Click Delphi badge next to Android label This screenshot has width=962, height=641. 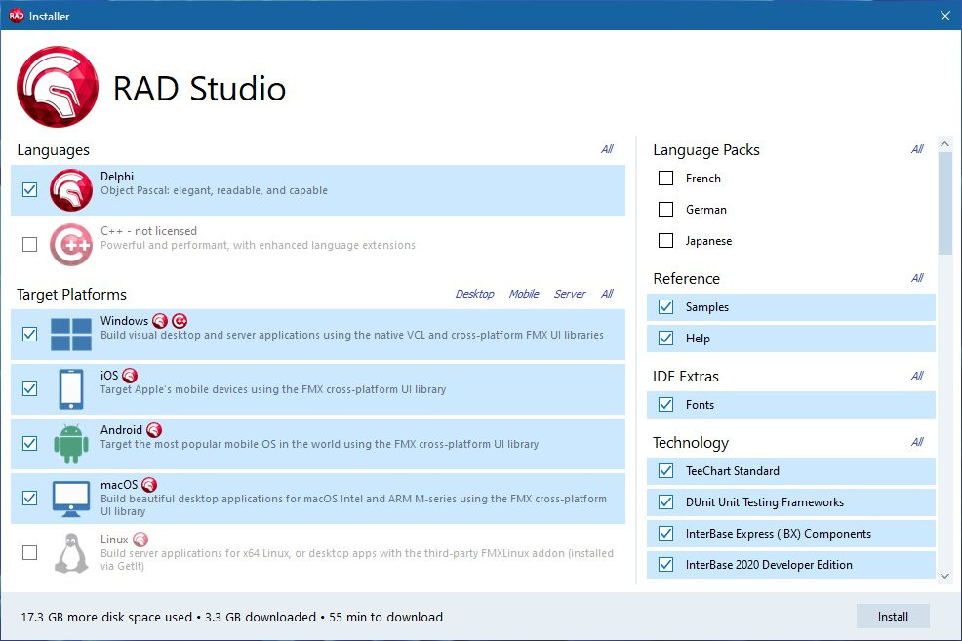[x=154, y=430]
